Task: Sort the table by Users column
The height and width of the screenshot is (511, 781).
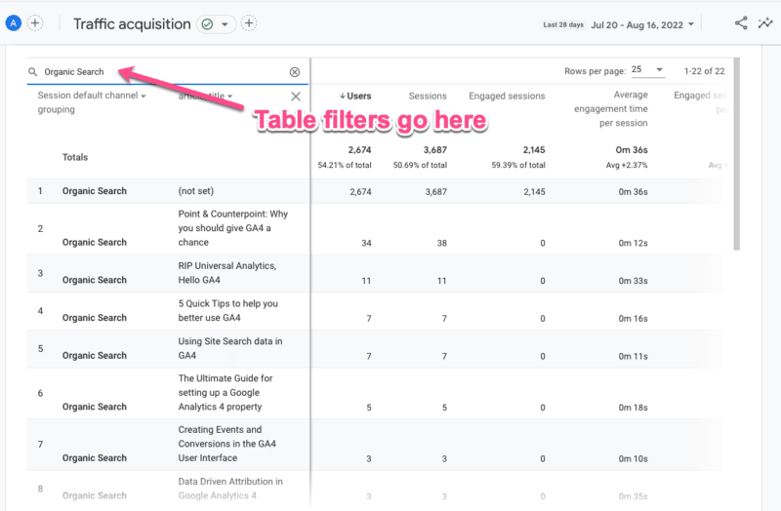Action: point(358,96)
